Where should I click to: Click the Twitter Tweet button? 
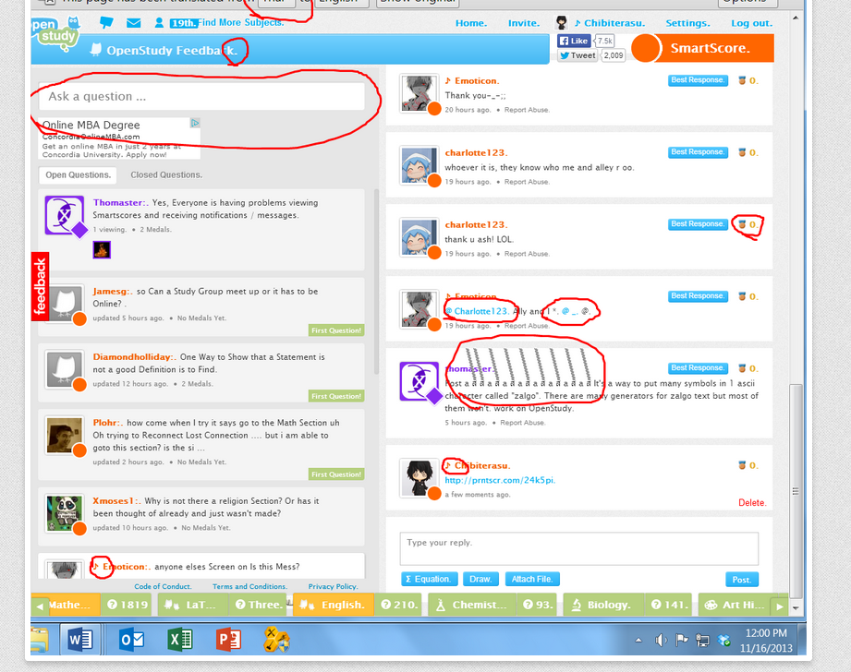tap(577, 55)
